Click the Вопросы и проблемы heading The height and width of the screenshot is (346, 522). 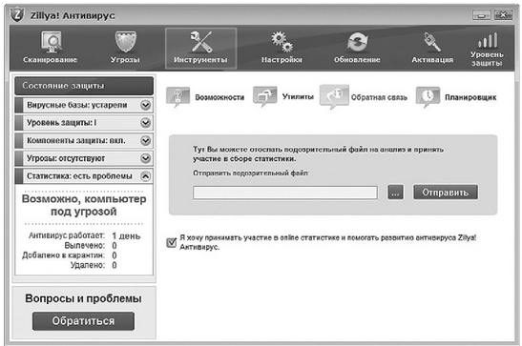tap(83, 298)
